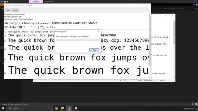Viewport: 198px width, 111px height.
Task: Close the Notepad window
Action: click(172, 16)
